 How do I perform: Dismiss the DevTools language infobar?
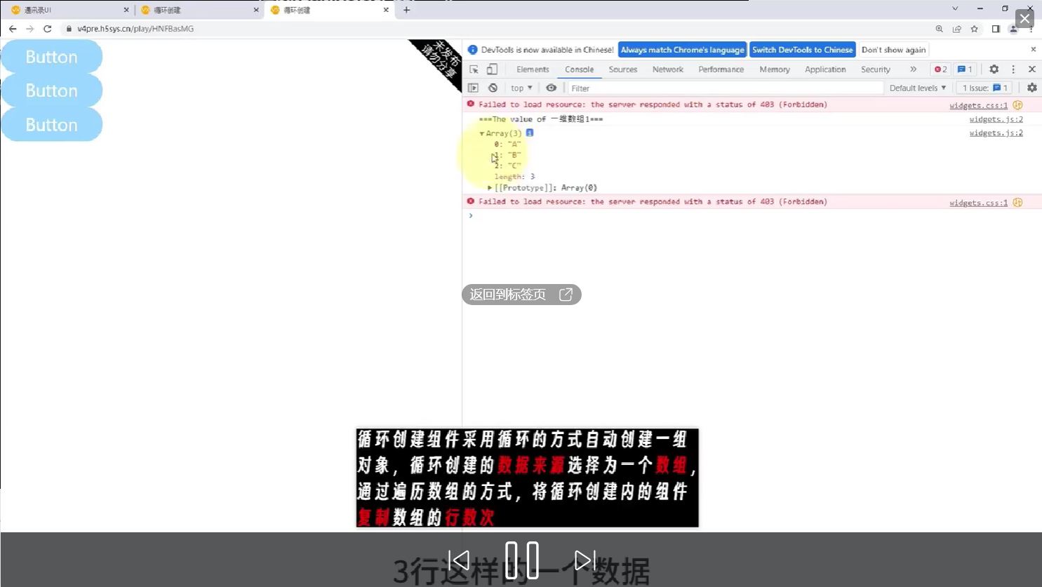1033,49
